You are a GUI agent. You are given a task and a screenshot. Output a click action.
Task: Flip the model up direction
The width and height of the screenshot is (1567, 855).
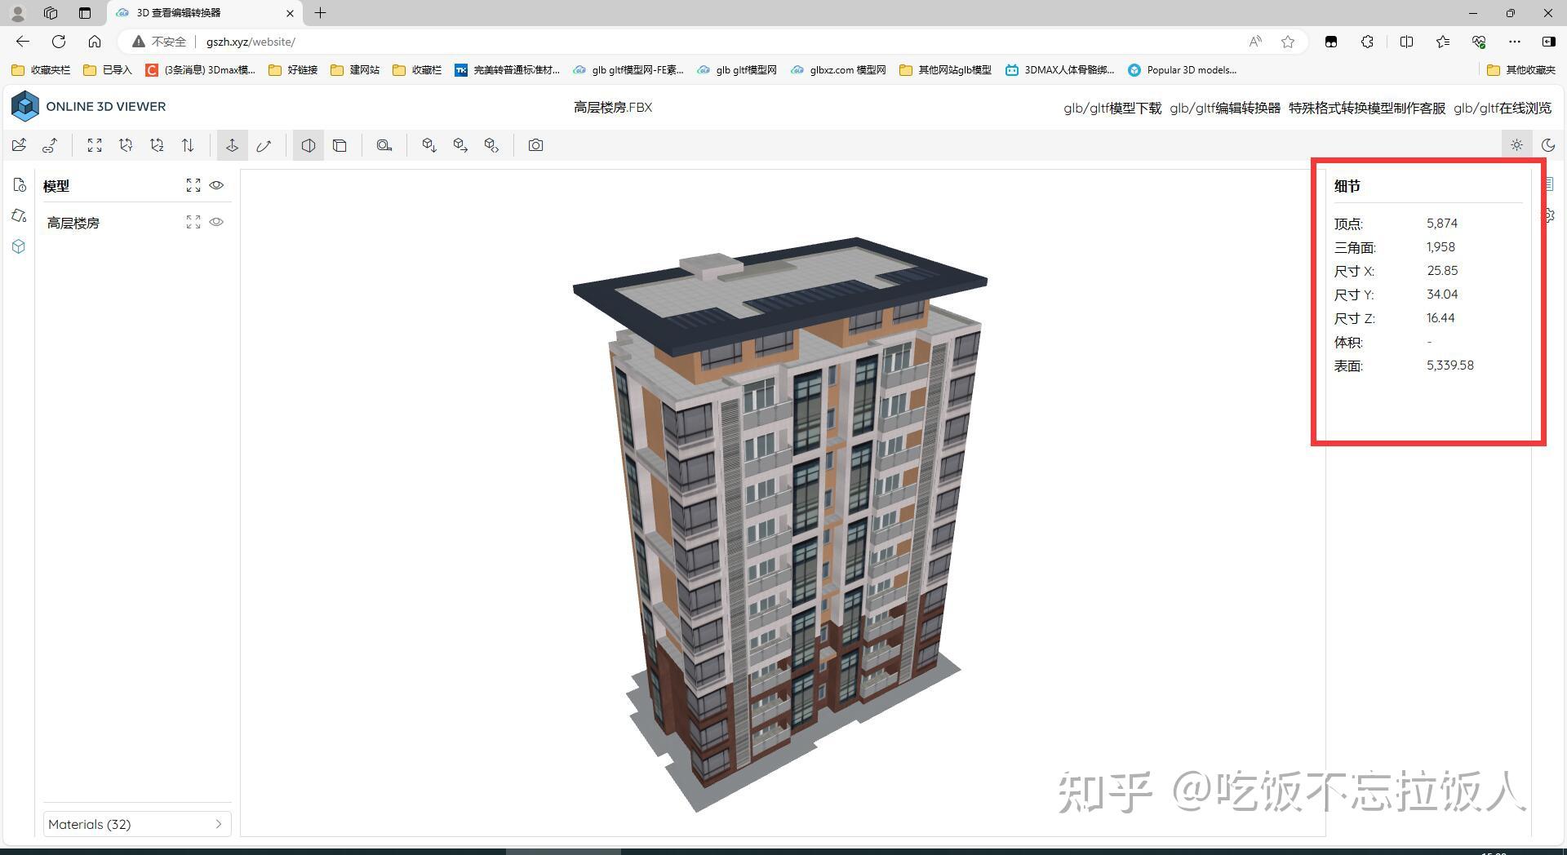(188, 144)
